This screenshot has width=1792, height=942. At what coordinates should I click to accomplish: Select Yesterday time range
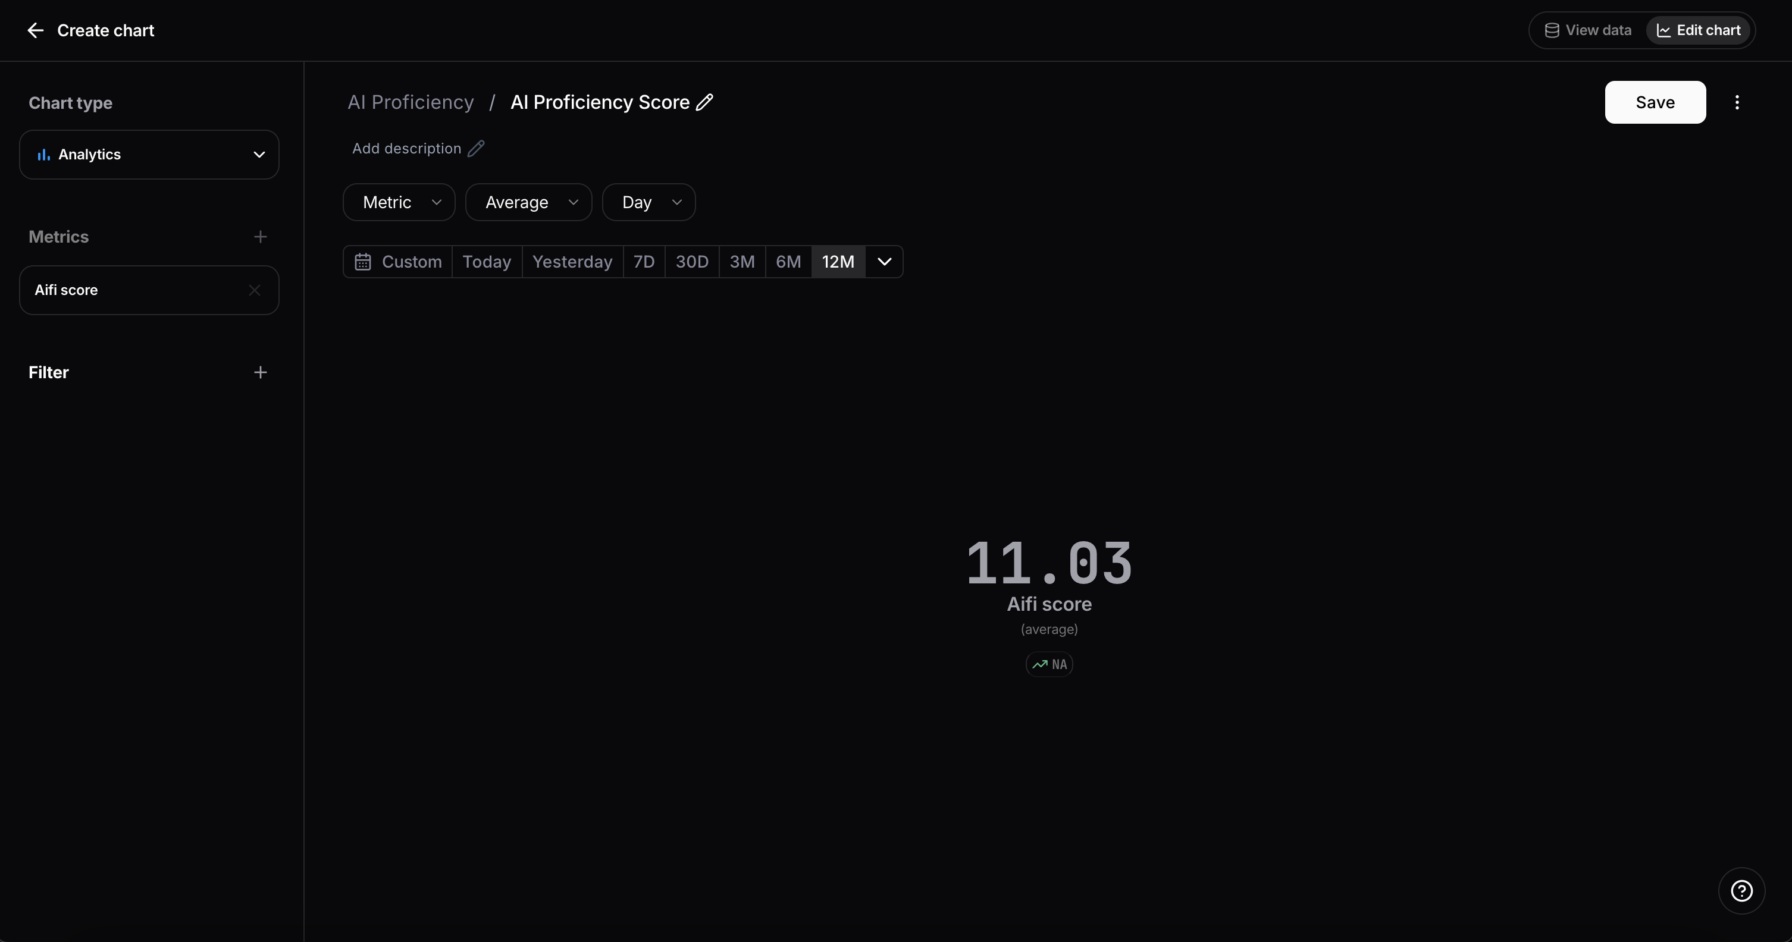[572, 262]
